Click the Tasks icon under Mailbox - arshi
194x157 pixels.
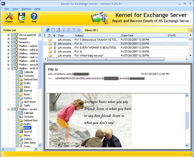pyautogui.click(x=21, y=106)
